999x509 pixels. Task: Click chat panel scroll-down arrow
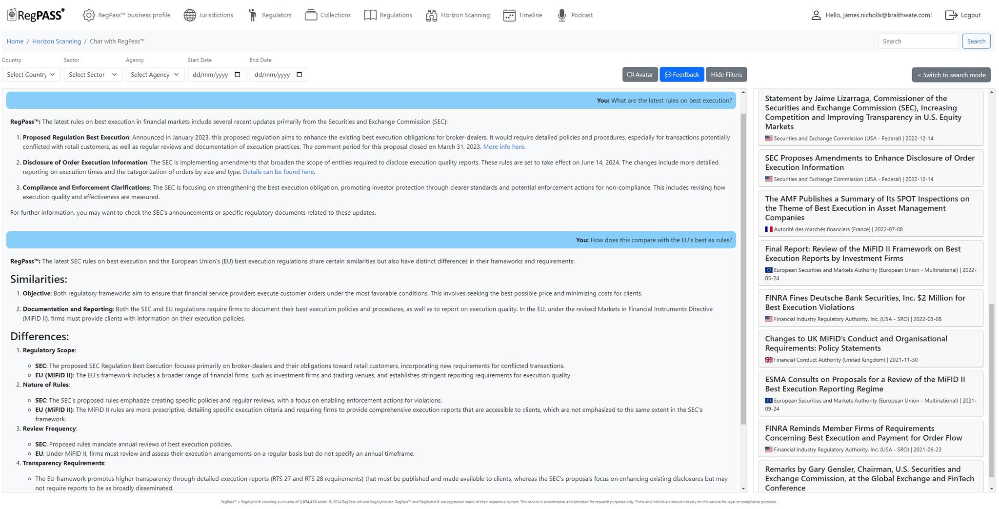point(743,489)
